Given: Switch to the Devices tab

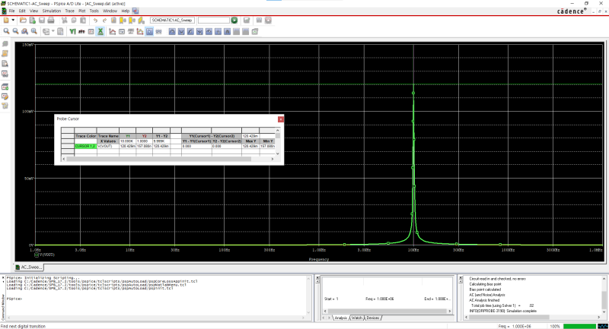Looking at the screenshot, I should pyautogui.click(x=372, y=318).
